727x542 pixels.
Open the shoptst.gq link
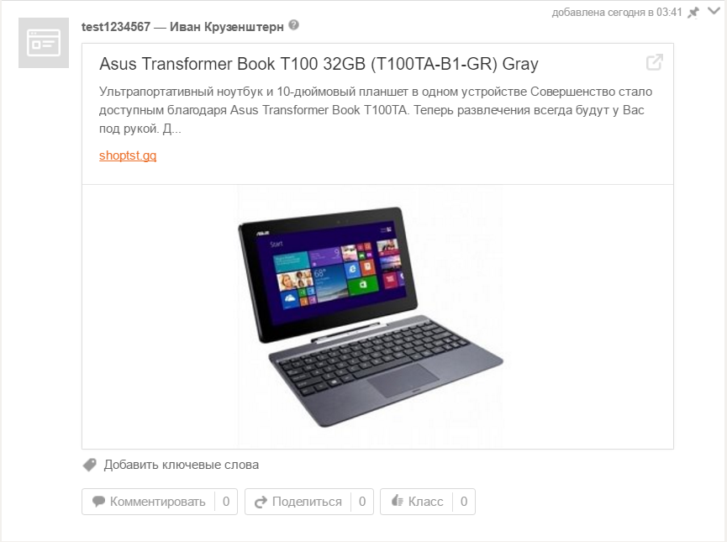click(128, 155)
